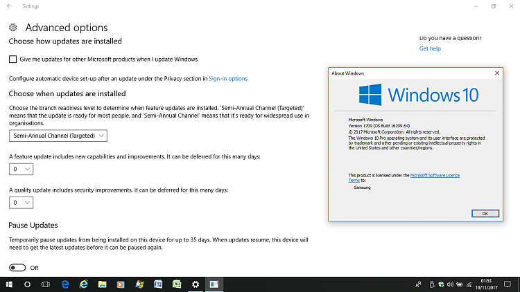Restore down the Settings window
The height and width of the screenshot is (292, 520).
click(494, 6)
